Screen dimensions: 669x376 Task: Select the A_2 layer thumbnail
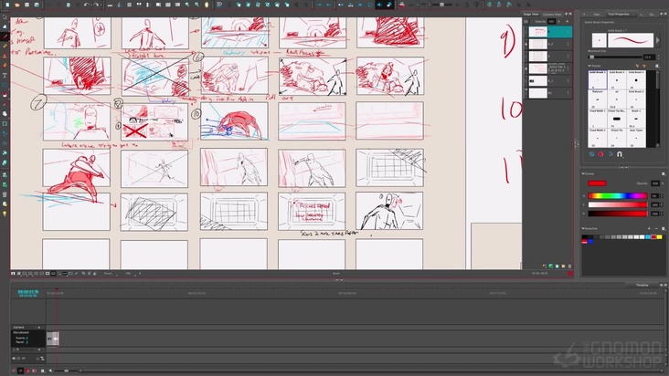(537, 44)
